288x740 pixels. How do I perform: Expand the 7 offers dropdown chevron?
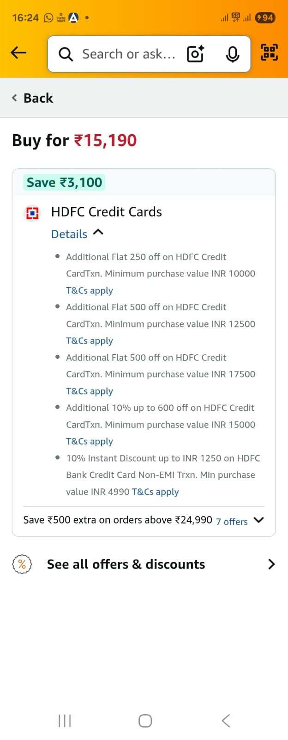tap(258, 520)
